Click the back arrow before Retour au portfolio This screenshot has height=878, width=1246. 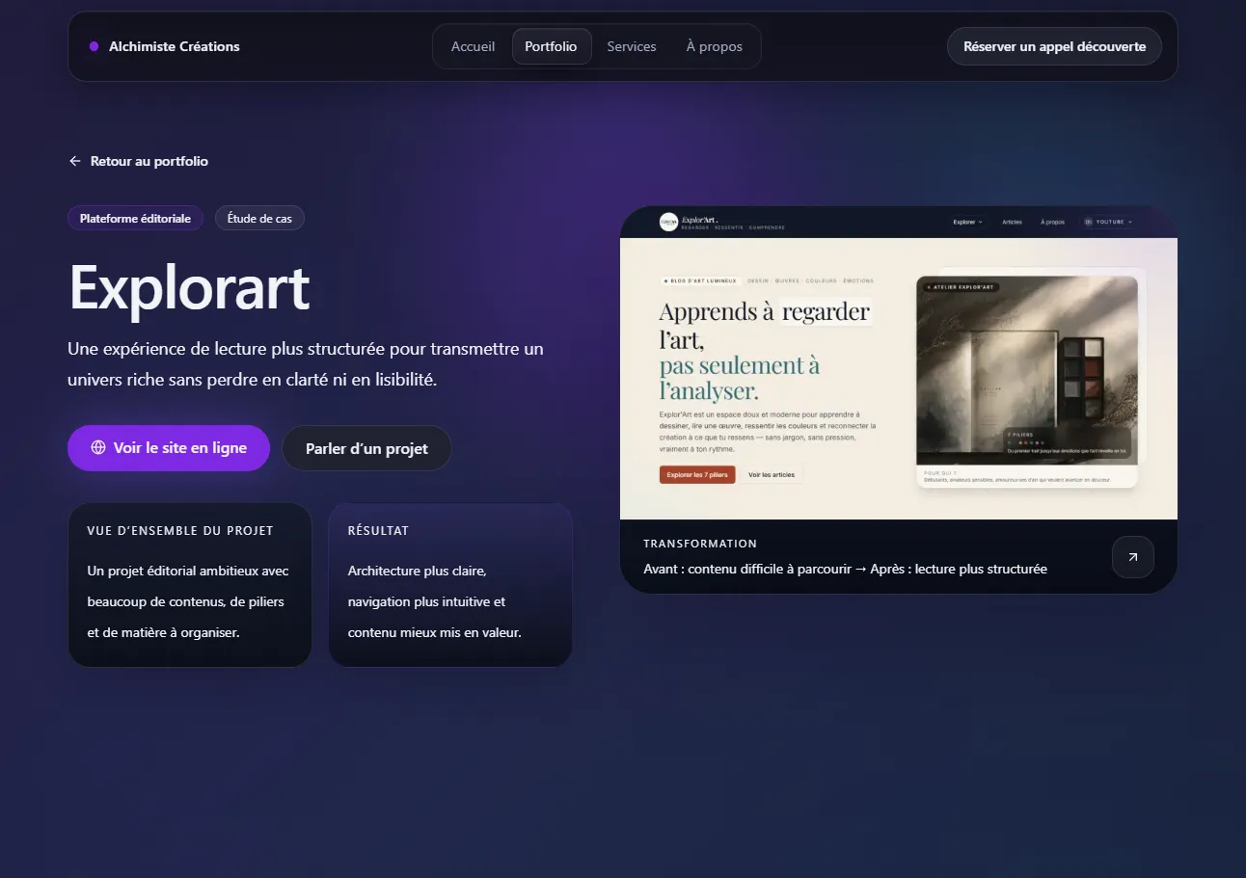[x=75, y=161]
